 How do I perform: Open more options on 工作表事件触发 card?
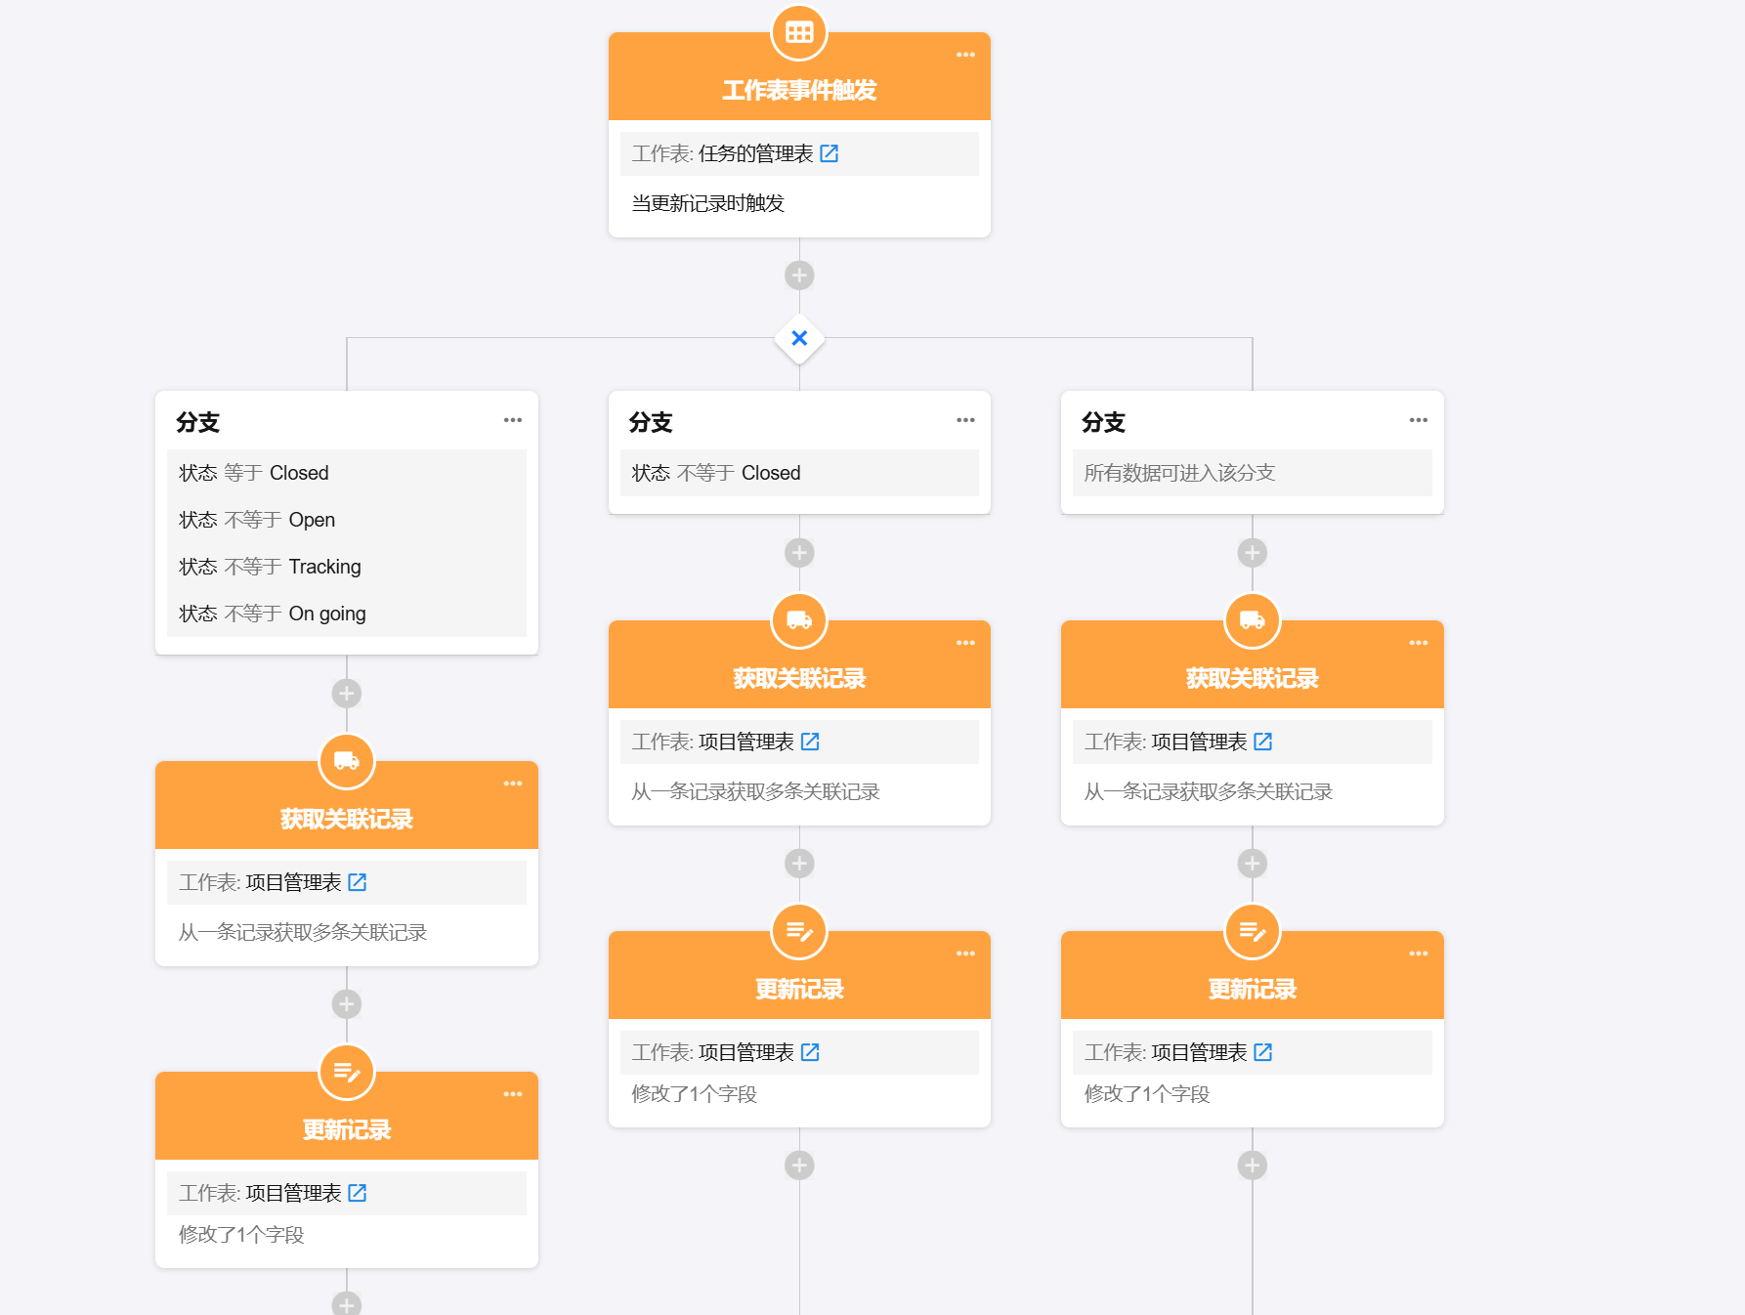965,55
